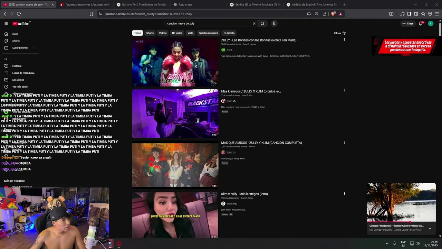Expand the miniplayer with chevron

[x=430, y=228]
